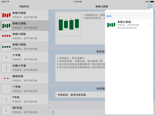
Task: Select 倒T字线 in the pattern list
Action: coord(24,110)
